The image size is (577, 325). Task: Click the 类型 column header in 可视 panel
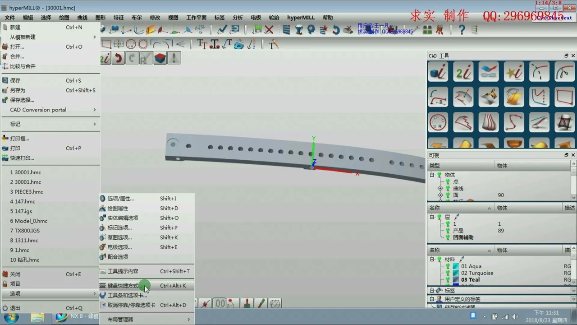(x=461, y=166)
